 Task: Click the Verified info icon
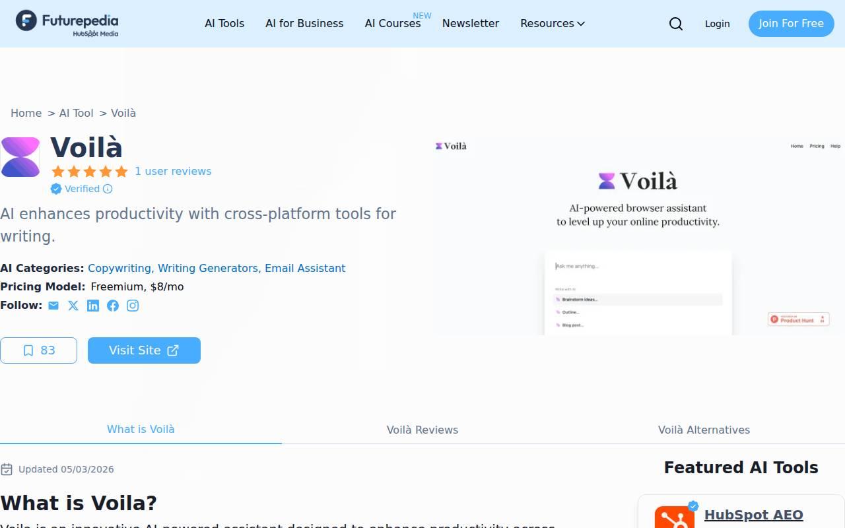(108, 189)
